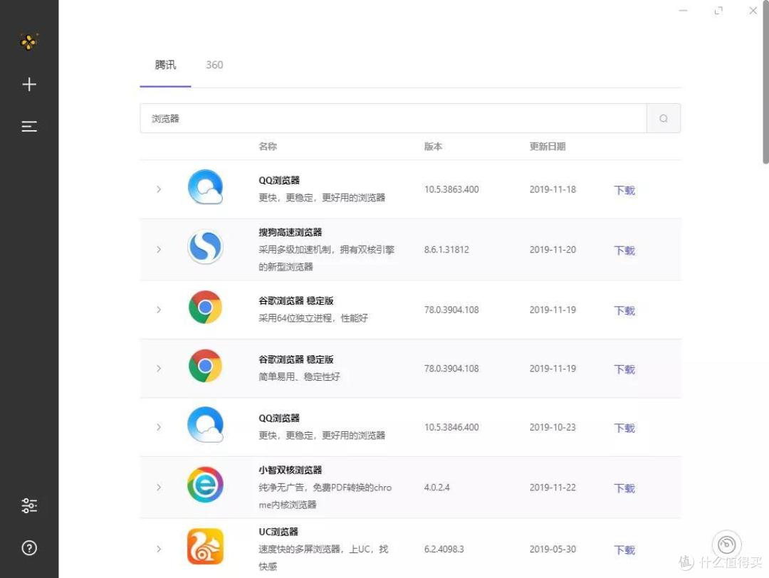Click version 6.2.4098.3 text
The image size is (769, 578).
(x=444, y=549)
